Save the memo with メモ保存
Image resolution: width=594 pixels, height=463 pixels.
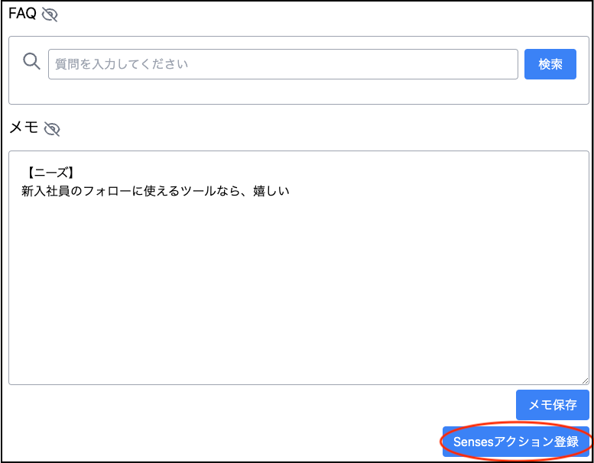pyautogui.click(x=552, y=405)
